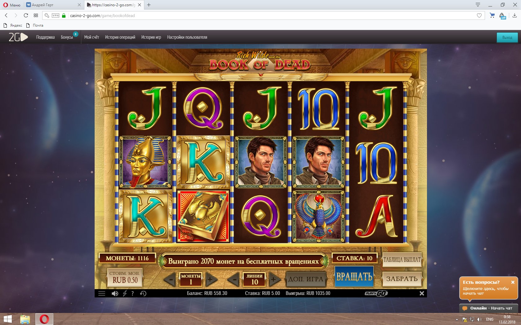Viewport: 521px width, 325px height.
Task: Start chat via Онлайн - Начать чат
Action: click(x=488, y=308)
